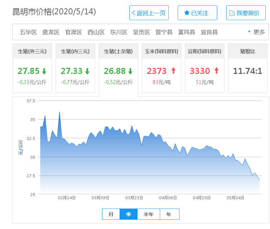Go to 官渡区 district prices
270x229 pixels.
coord(74,32)
